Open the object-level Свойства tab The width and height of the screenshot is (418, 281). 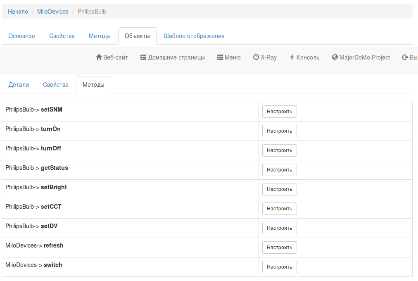56,85
